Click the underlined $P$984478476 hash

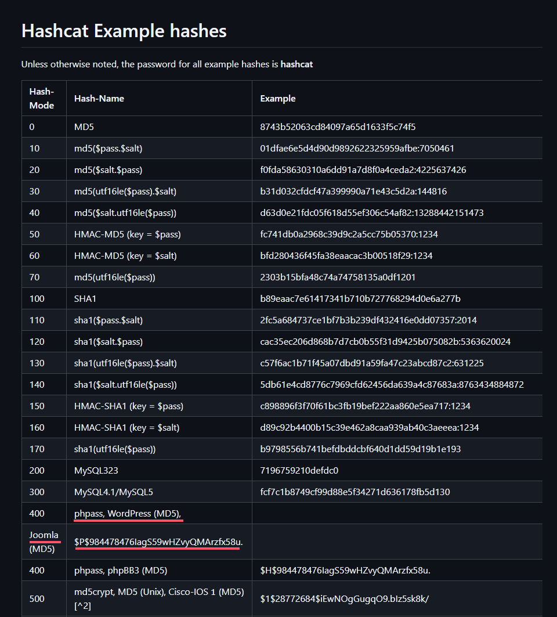pyautogui.click(x=158, y=542)
